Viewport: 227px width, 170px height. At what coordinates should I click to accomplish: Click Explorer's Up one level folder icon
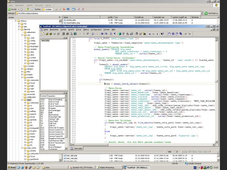coord(27,9)
